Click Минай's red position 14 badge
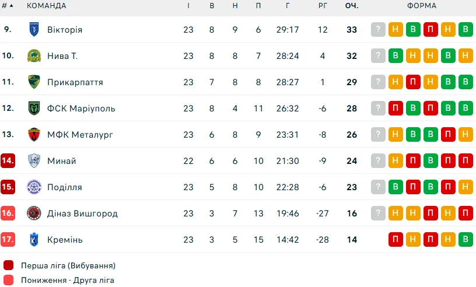 [8, 160]
